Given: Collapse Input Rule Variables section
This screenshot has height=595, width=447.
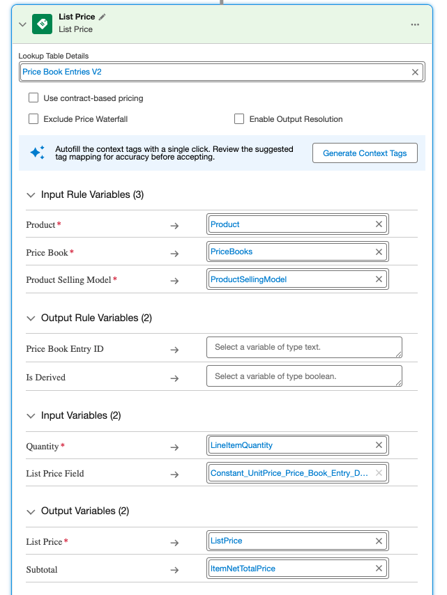Looking at the screenshot, I should pyautogui.click(x=31, y=195).
